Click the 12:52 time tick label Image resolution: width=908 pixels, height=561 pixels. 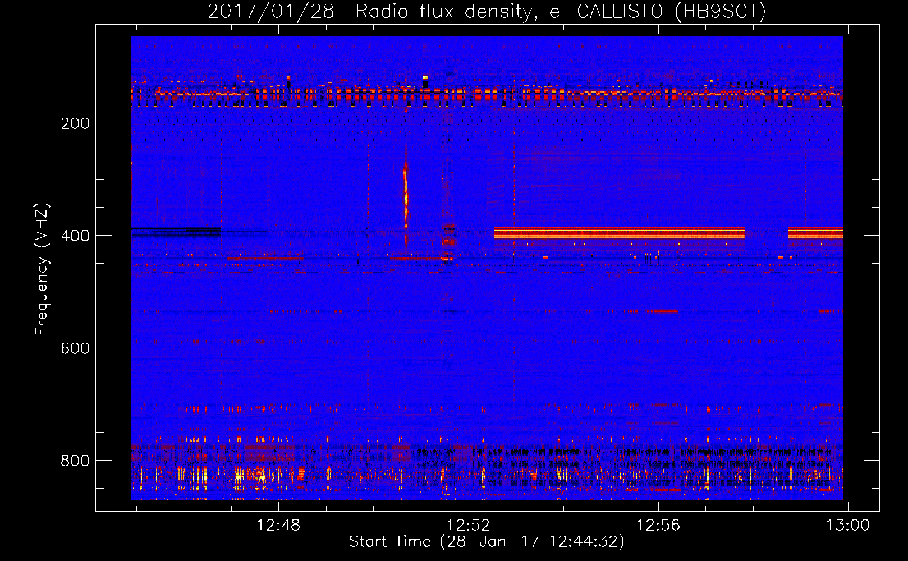coord(469,525)
